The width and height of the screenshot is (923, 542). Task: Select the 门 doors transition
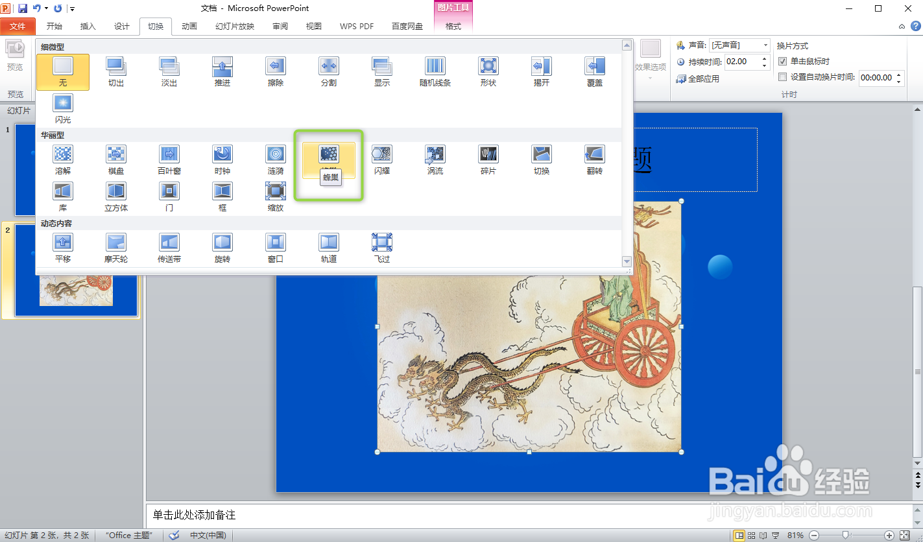(169, 197)
